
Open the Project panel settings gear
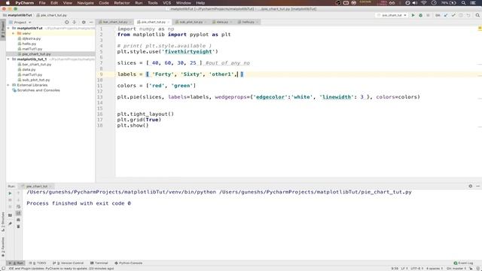click(84, 22)
